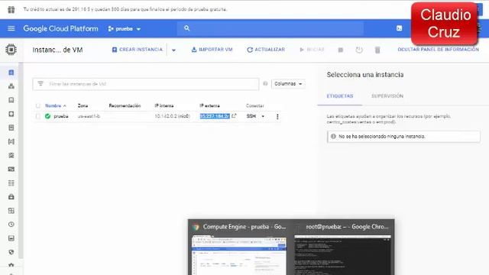Click the Compute Engine chip icon

pos(11,50)
